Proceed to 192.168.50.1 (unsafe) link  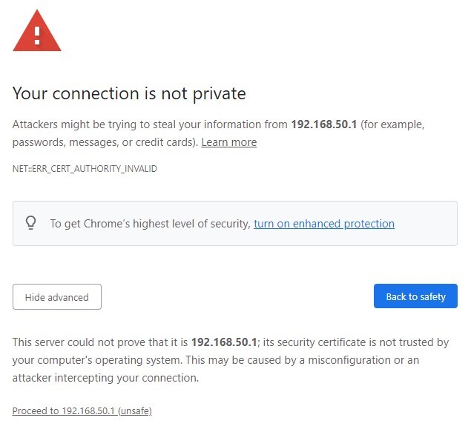tap(82, 410)
